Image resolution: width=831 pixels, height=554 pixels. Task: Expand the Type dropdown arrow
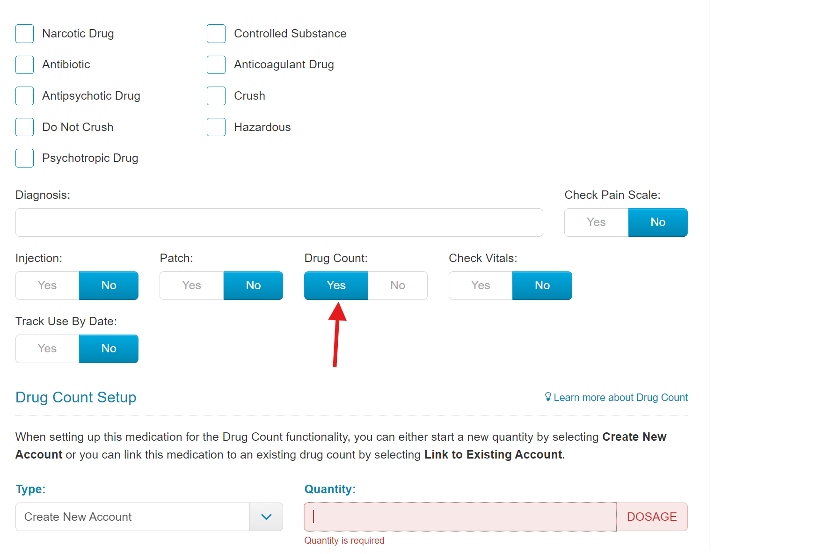pyautogui.click(x=266, y=517)
